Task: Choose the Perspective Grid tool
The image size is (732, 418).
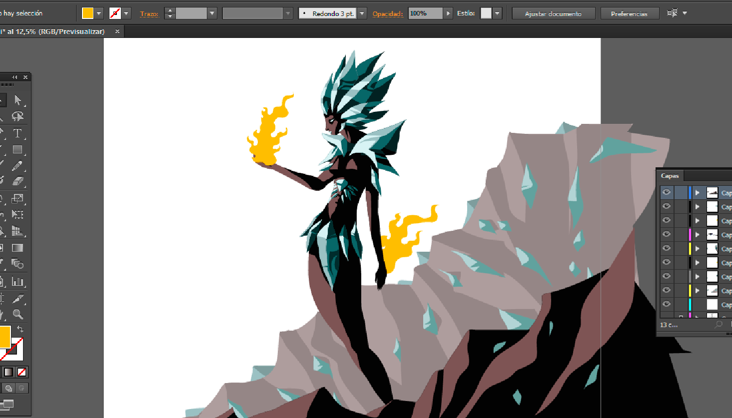Action: pyautogui.click(x=17, y=231)
